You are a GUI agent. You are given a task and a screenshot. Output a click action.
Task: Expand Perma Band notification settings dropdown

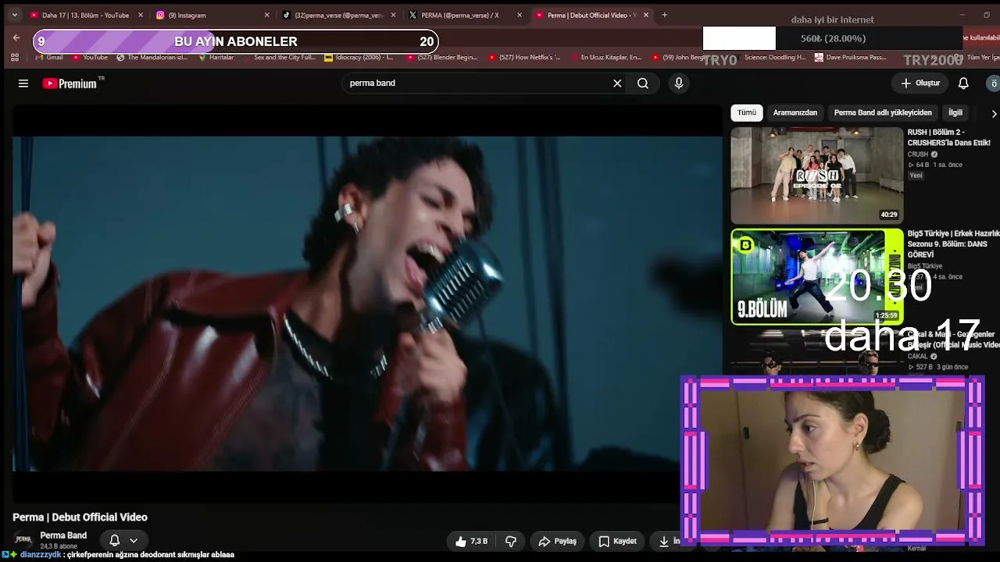pos(134,540)
